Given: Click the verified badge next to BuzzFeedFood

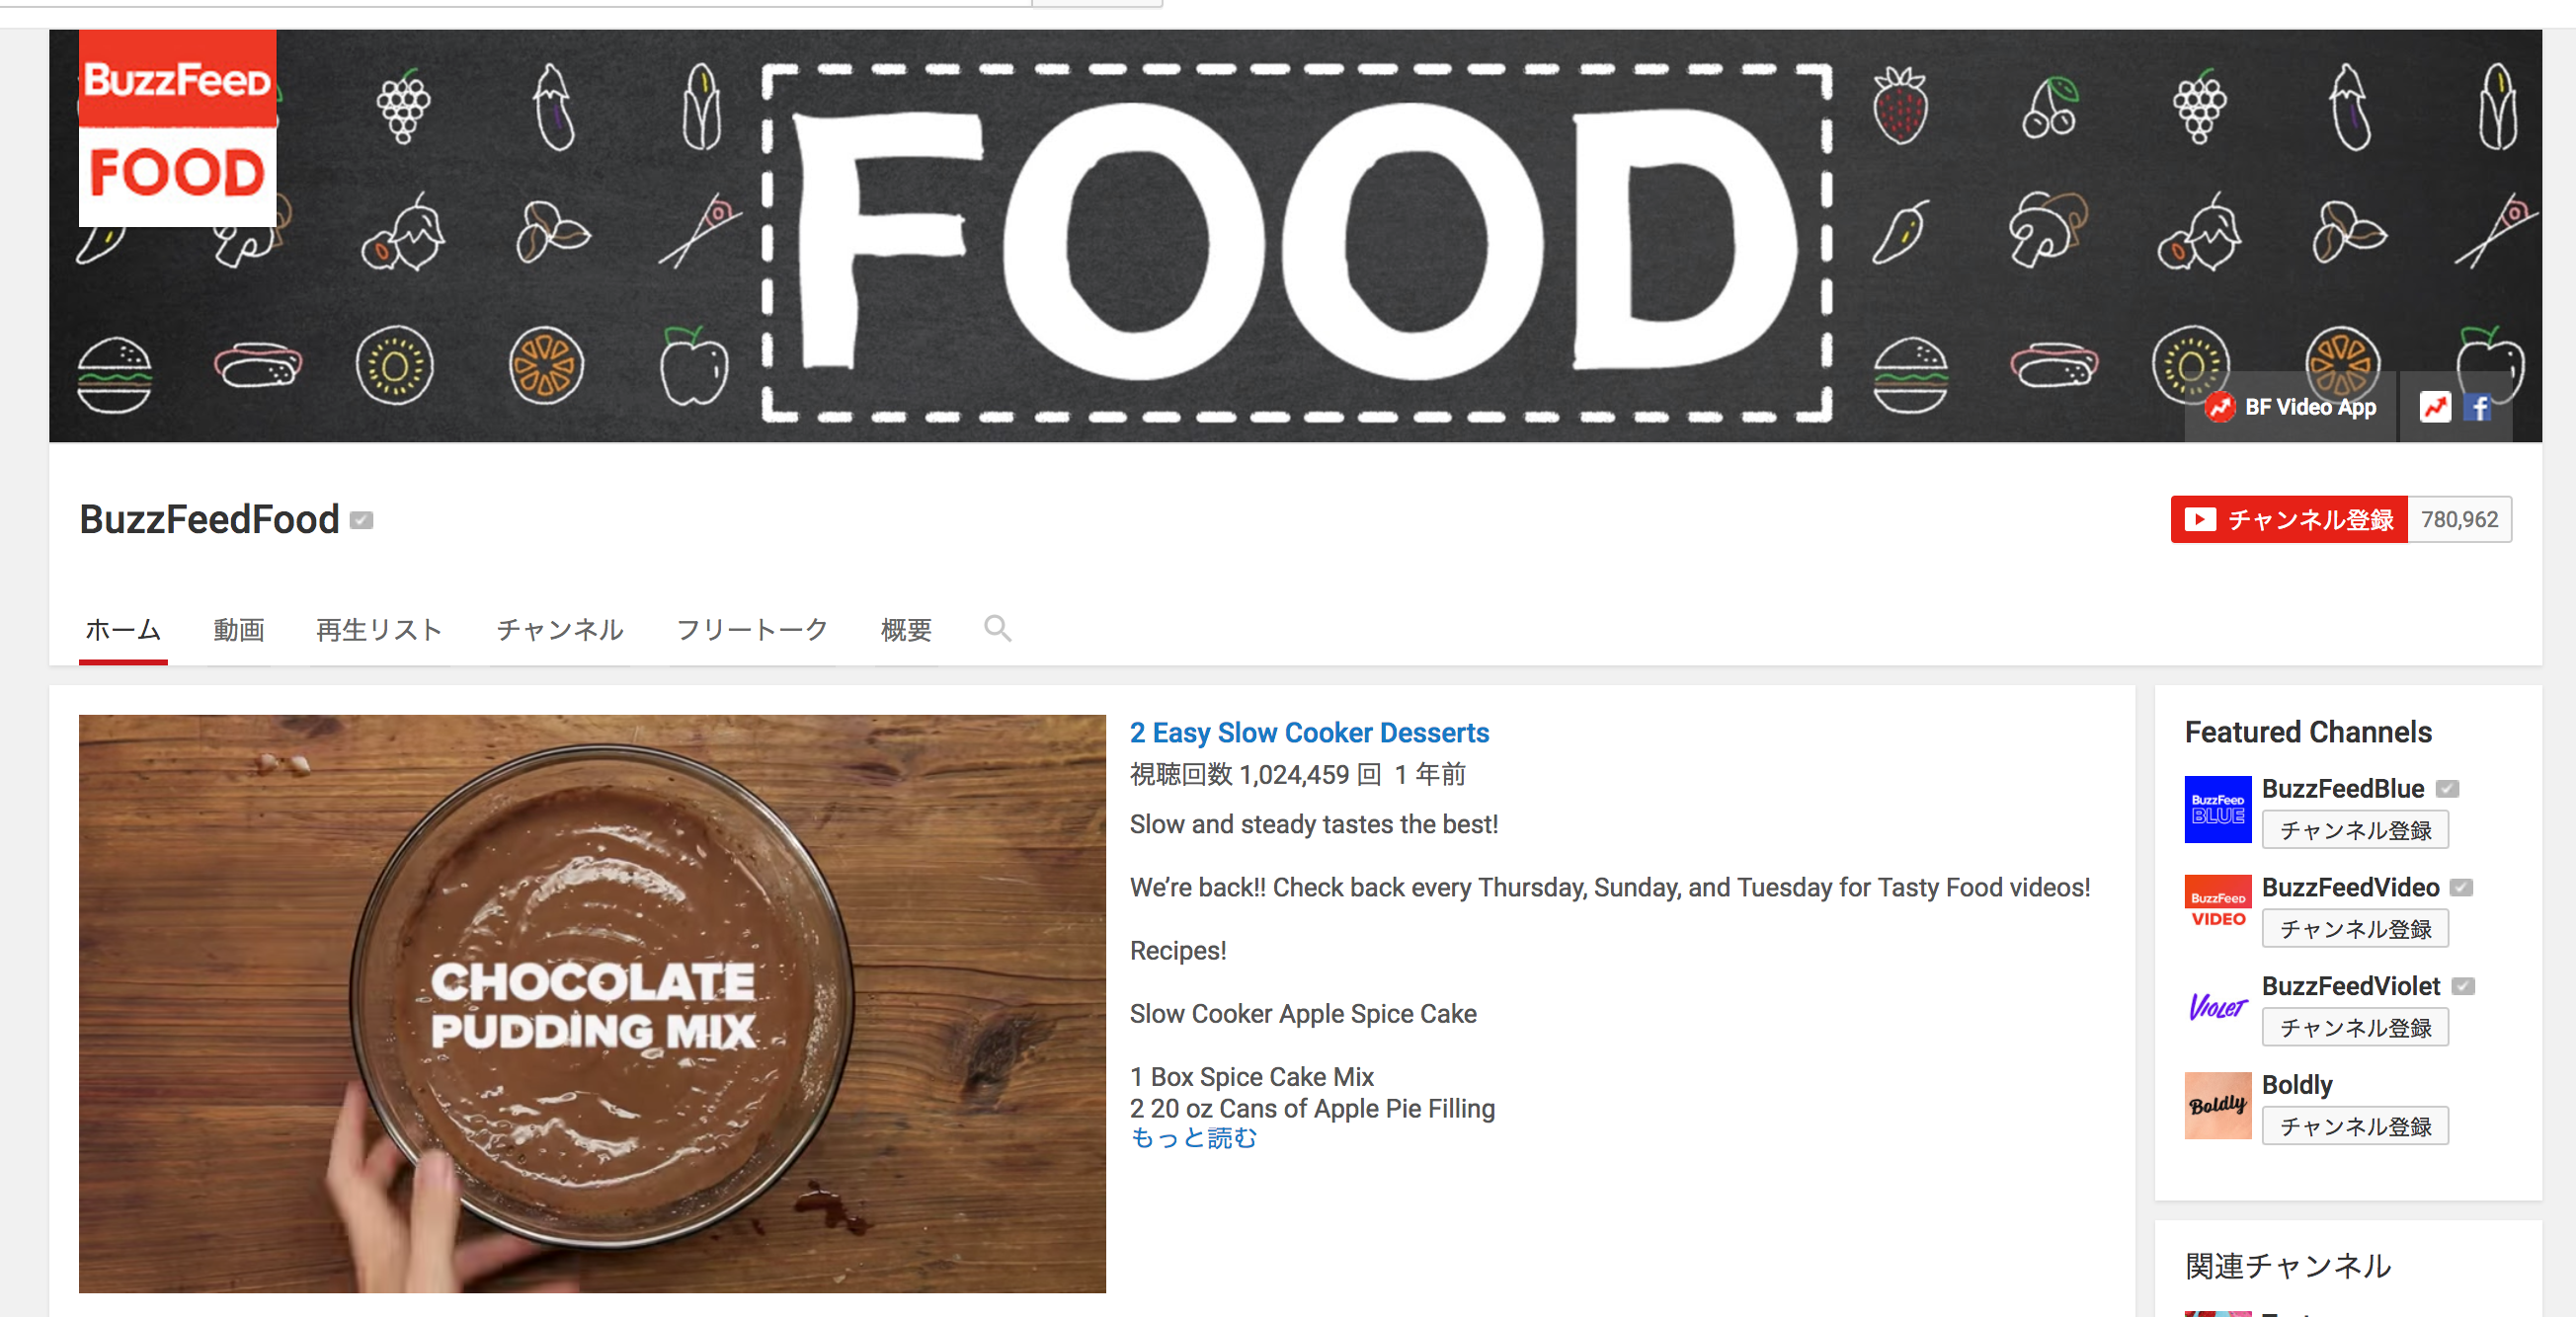Looking at the screenshot, I should [x=362, y=520].
